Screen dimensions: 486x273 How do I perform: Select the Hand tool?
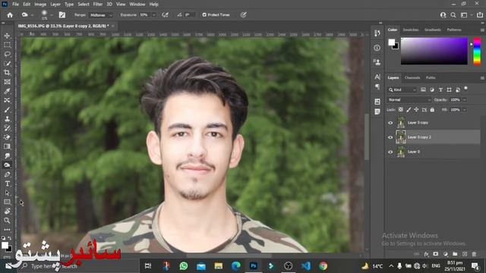[7, 212]
